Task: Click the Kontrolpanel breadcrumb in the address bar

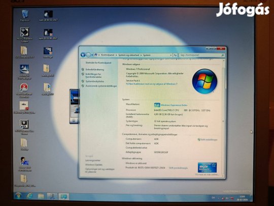Action: click(108, 55)
